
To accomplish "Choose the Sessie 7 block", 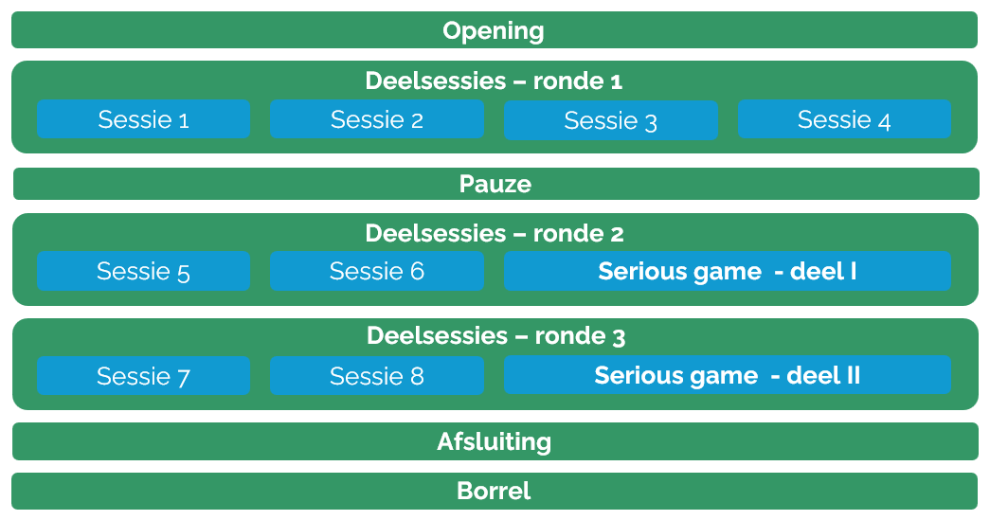I will 143,376.
